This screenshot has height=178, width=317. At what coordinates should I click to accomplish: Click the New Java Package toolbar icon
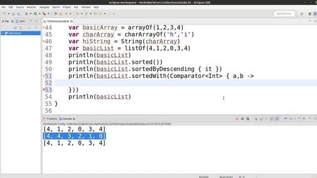click(x=55, y=14)
